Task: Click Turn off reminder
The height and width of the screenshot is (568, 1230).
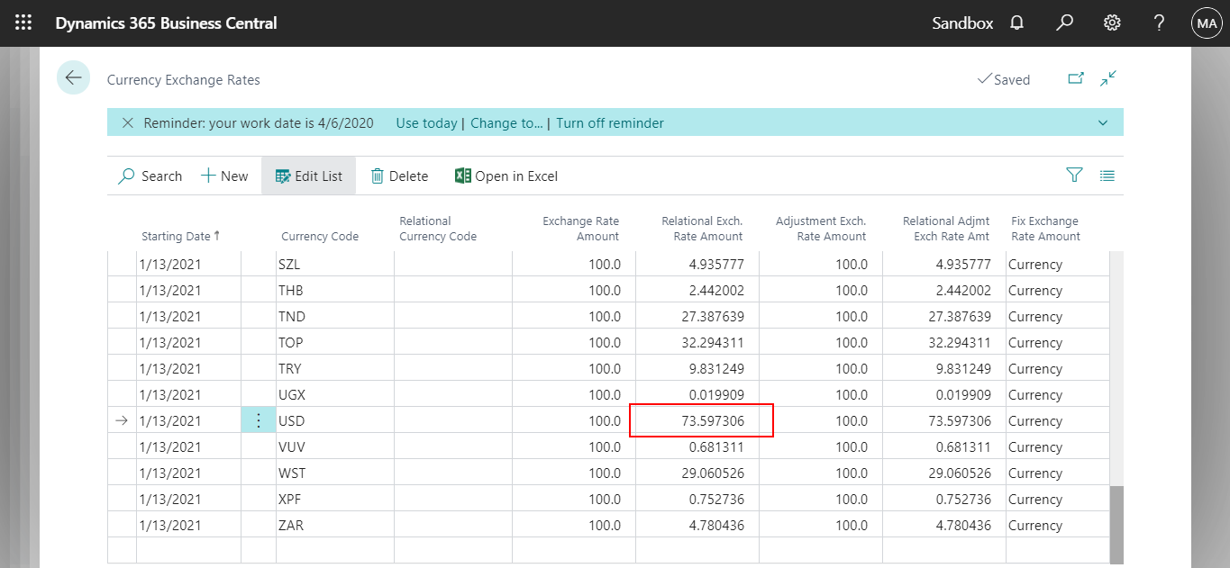Action: (x=610, y=122)
